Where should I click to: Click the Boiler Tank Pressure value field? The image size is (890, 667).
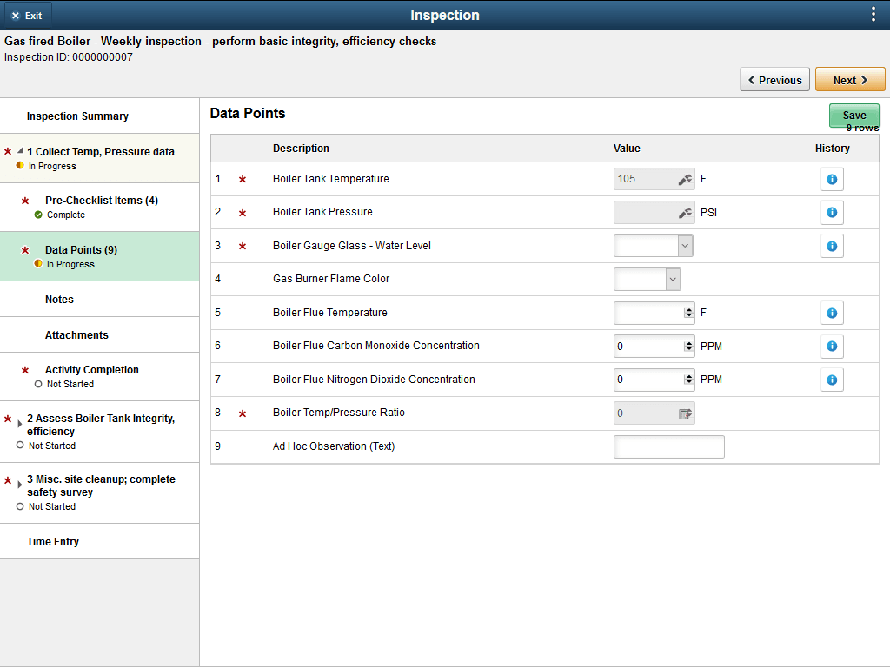click(x=654, y=213)
